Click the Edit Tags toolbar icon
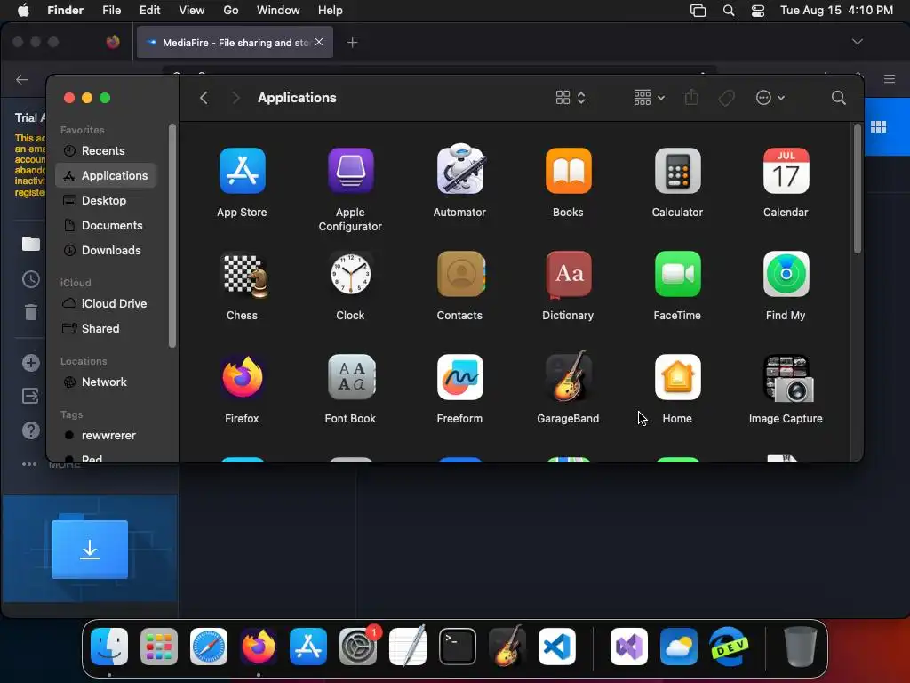This screenshot has height=683, width=910. coord(726,98)
